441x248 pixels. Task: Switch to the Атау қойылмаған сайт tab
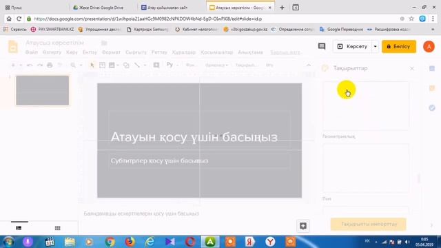[167, 8]
